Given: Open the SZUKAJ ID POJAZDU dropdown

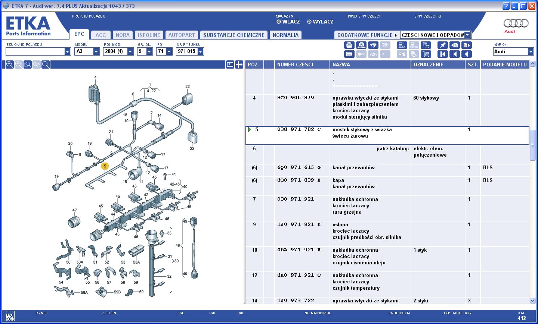Looking at the screenshot, I should coord(67,51).
